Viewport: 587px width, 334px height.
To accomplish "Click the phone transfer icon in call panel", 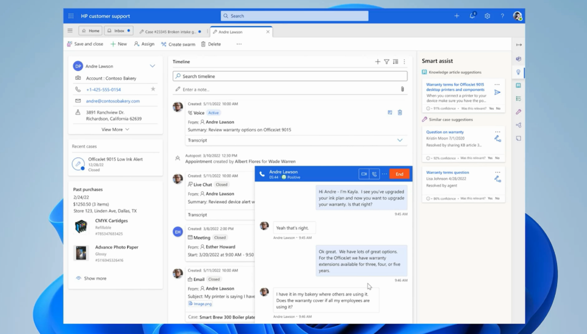I will 374,174.
